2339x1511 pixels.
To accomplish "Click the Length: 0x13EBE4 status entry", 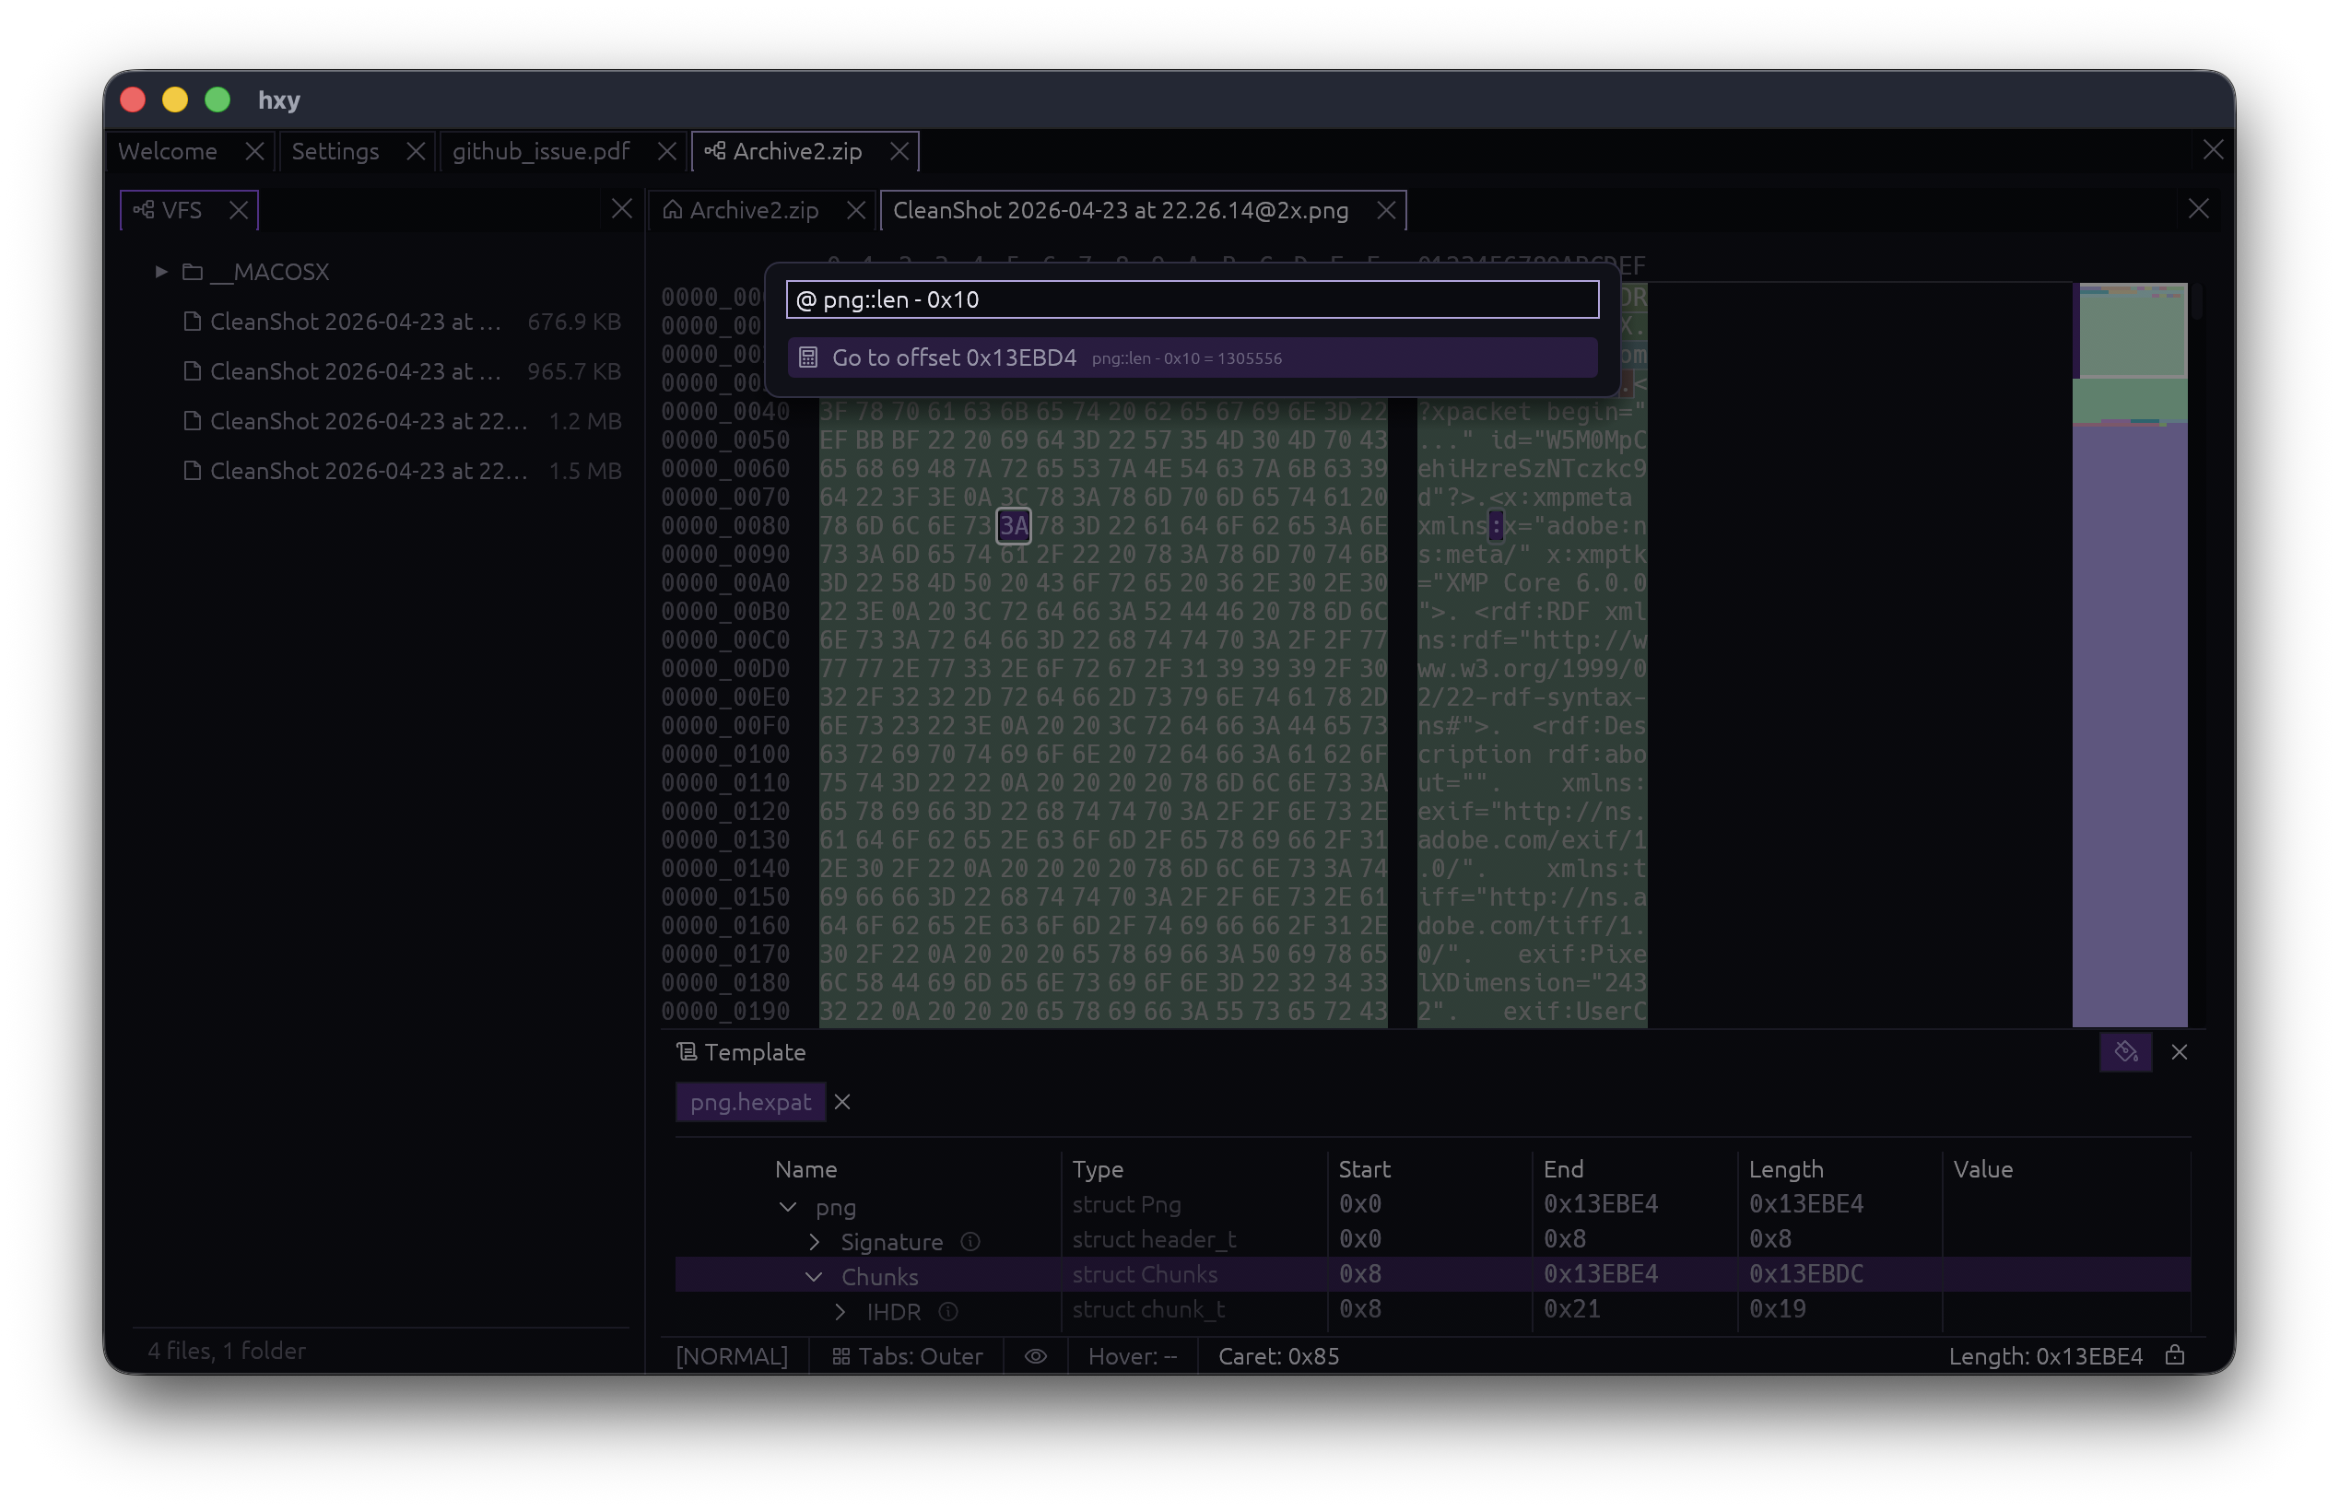I will click(2046, 1357).
